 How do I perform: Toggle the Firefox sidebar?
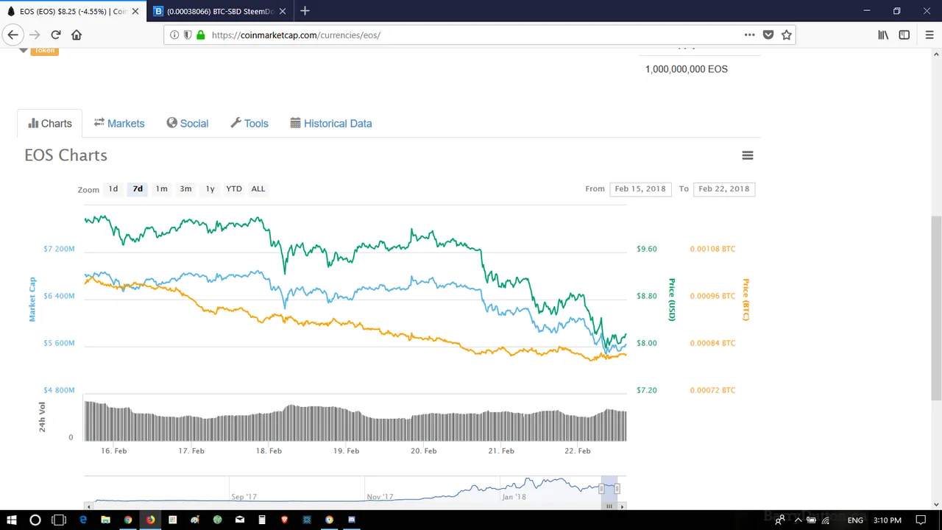[904, 35]
